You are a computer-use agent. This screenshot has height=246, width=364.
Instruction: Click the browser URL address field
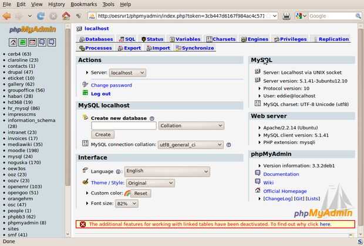[x=181, y=16]
